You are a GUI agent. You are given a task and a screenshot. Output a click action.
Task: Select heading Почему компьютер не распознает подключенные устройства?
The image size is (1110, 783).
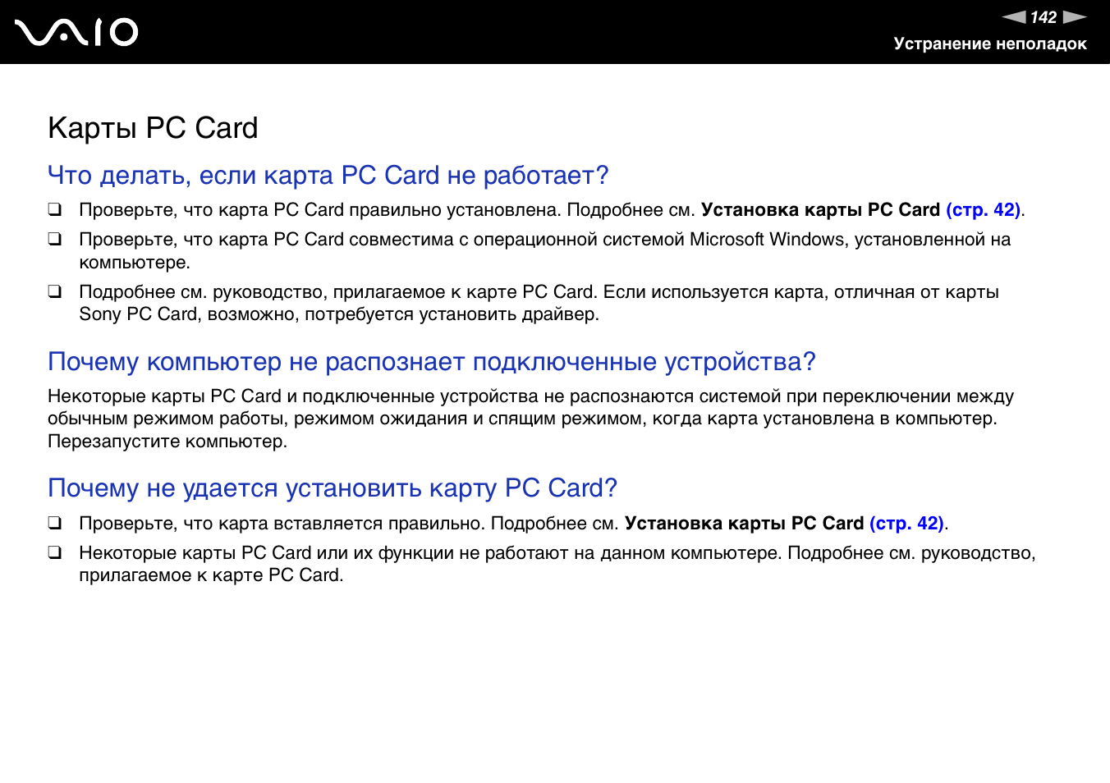pyautogui.click(x=432, y=362)
